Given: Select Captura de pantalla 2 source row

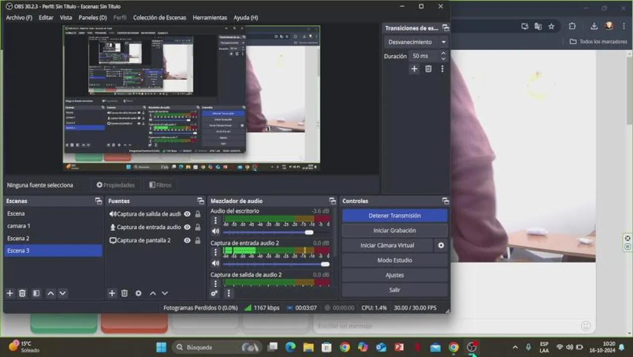Looking at the screenshot, I should 155,240.
